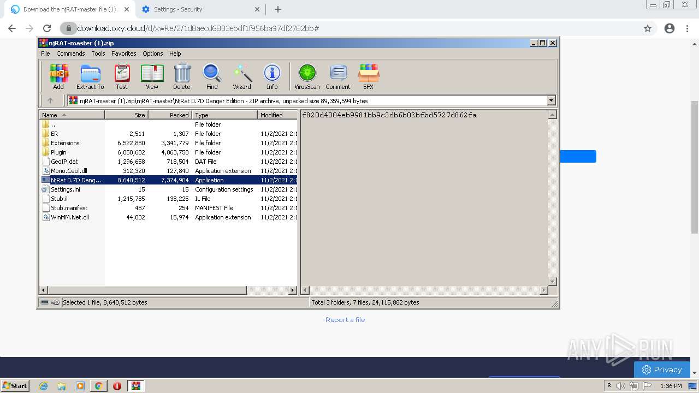This screenshot has height=393, width=699.
Task: Select the GeoIP.dat file
Action: (x=169, y=162)
